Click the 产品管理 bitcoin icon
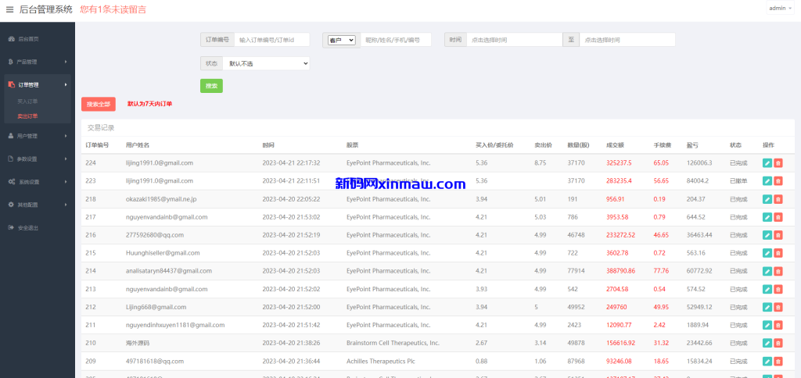This screenshot has height=378, width=801. point(11,62)
